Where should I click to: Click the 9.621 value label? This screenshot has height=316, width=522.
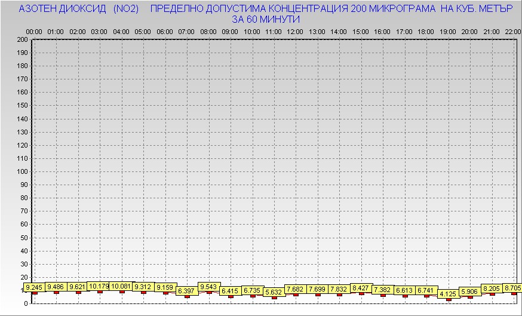[x=78, y=287]
